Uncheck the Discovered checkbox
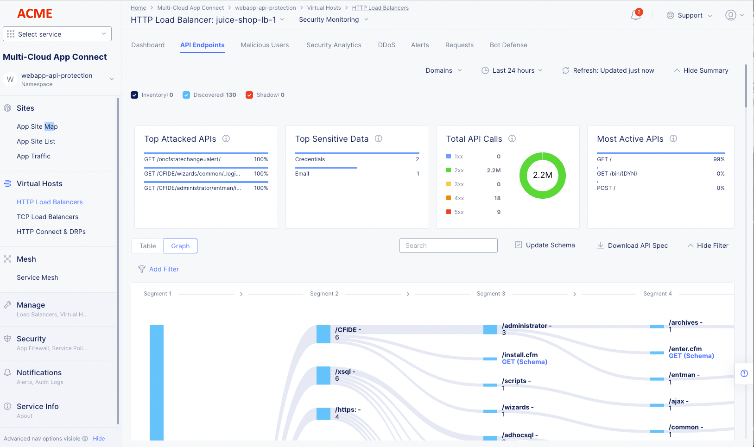The width and height of the screenshot is (754, 447). coord(186,94)
